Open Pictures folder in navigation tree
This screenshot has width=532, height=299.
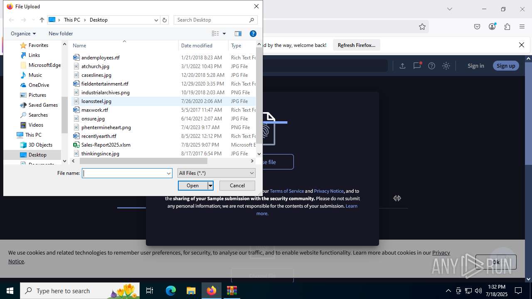37,95
